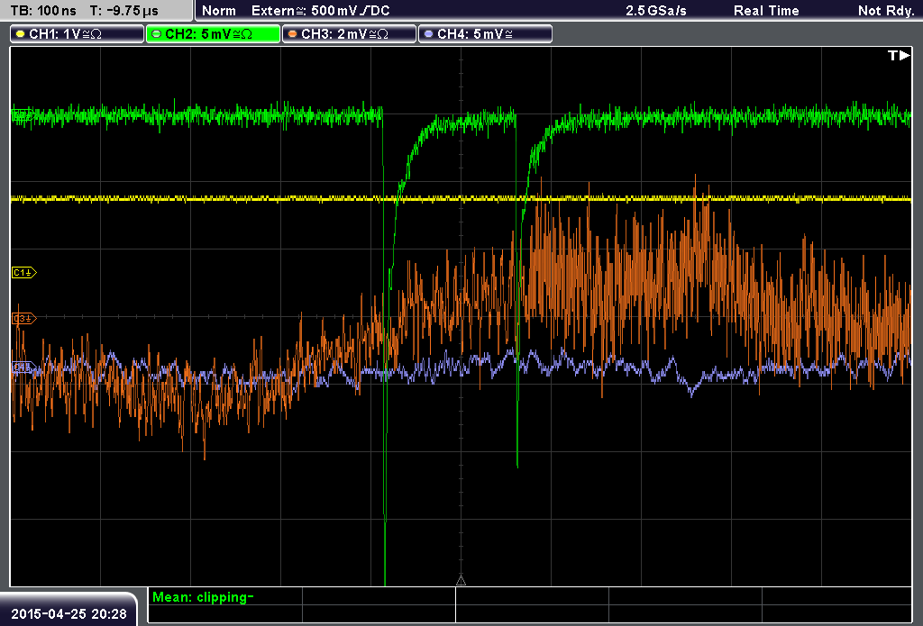Click the trigger time triangle at bottom
Viewport: 923px width, 626px height.
[461, 581]
